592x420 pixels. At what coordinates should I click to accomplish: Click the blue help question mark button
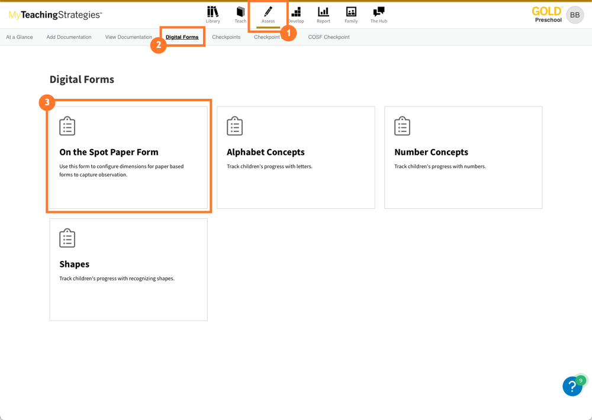tap(572, 386)
